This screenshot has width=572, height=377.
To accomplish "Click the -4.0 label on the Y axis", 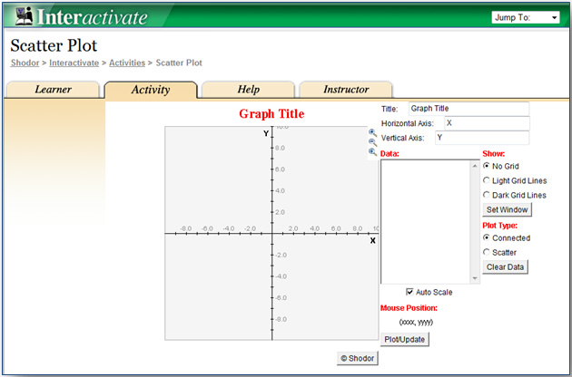I will 281,276.
